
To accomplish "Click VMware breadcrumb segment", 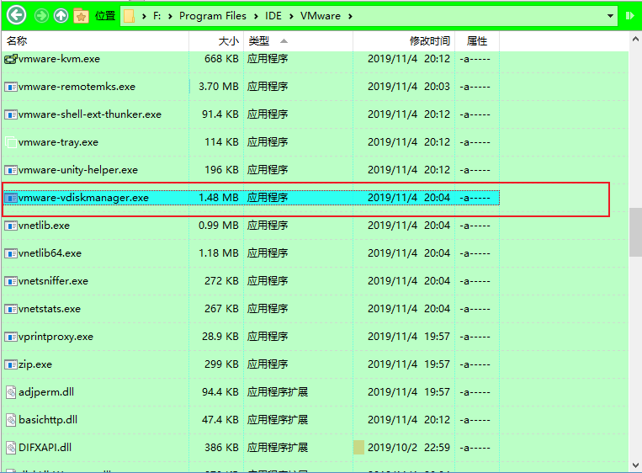I will tap(321, 16).
